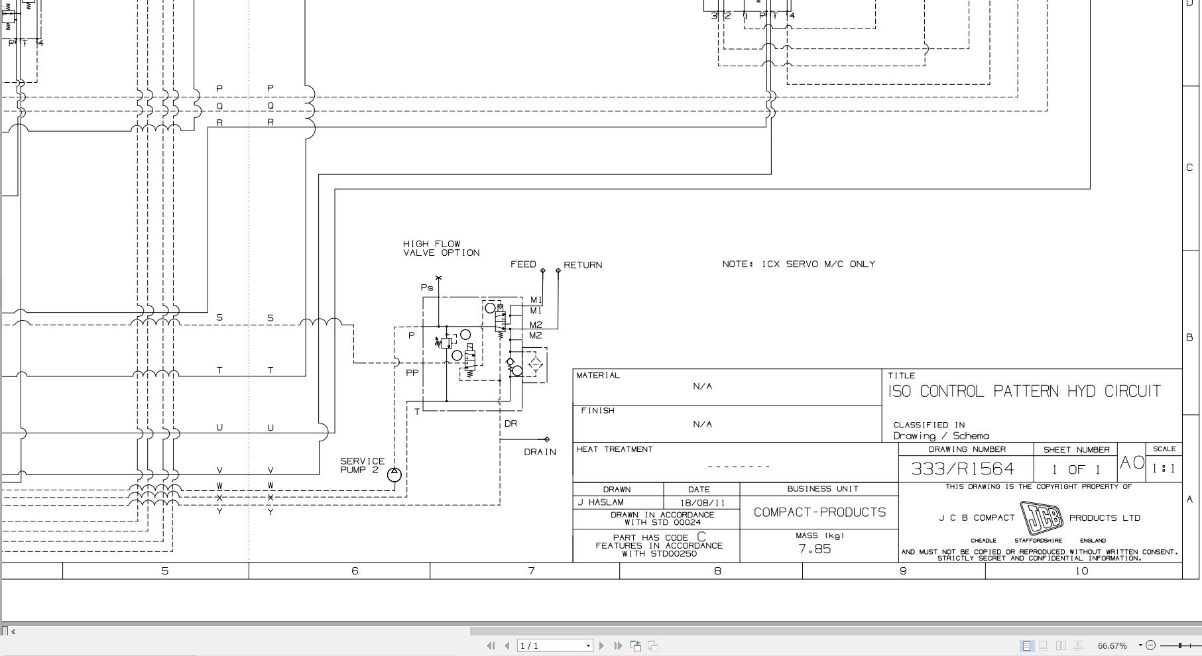Click the FEED port label

(523, 264)
